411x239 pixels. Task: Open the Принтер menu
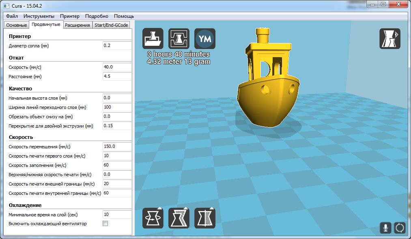tap(70, 16)
